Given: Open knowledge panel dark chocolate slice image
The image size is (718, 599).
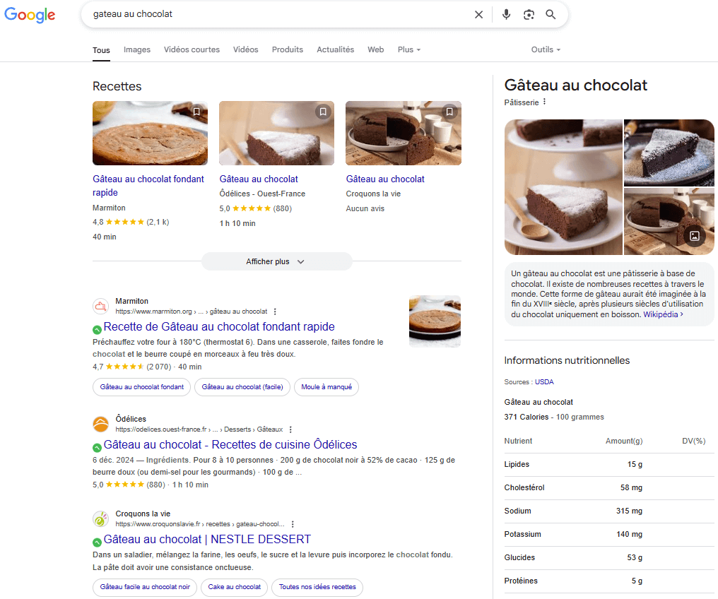Looking at the screenshot, I should tap(669, 153).
